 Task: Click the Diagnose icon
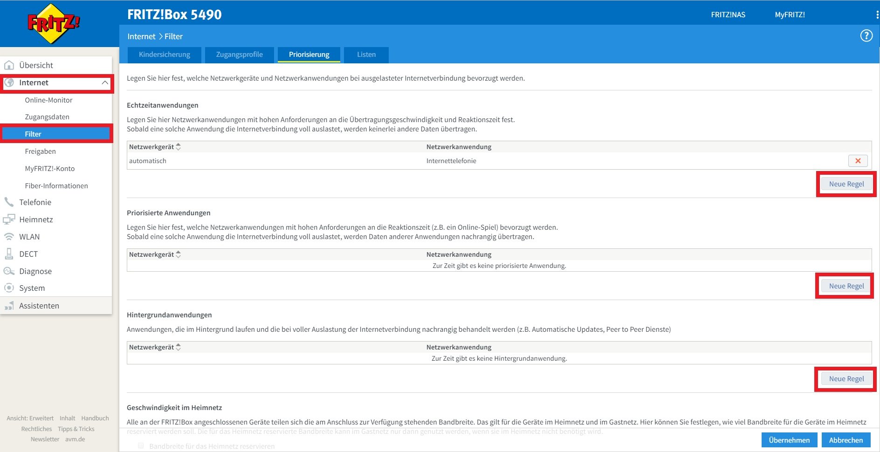[x=9, y=271]
